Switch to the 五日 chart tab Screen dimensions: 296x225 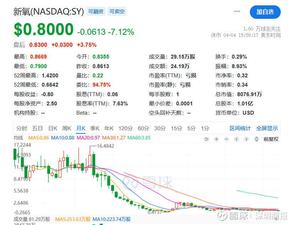tap(37, 128)
